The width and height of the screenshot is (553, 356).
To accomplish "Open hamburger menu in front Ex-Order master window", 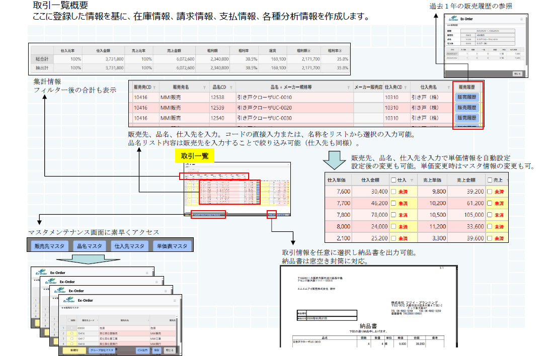I will [x=175, y=300].
